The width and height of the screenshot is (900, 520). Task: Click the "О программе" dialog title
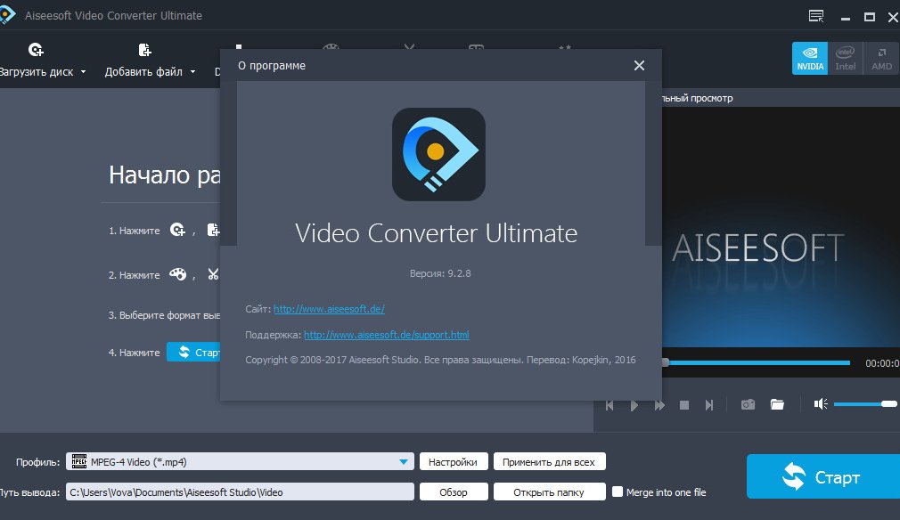[272, 66]
